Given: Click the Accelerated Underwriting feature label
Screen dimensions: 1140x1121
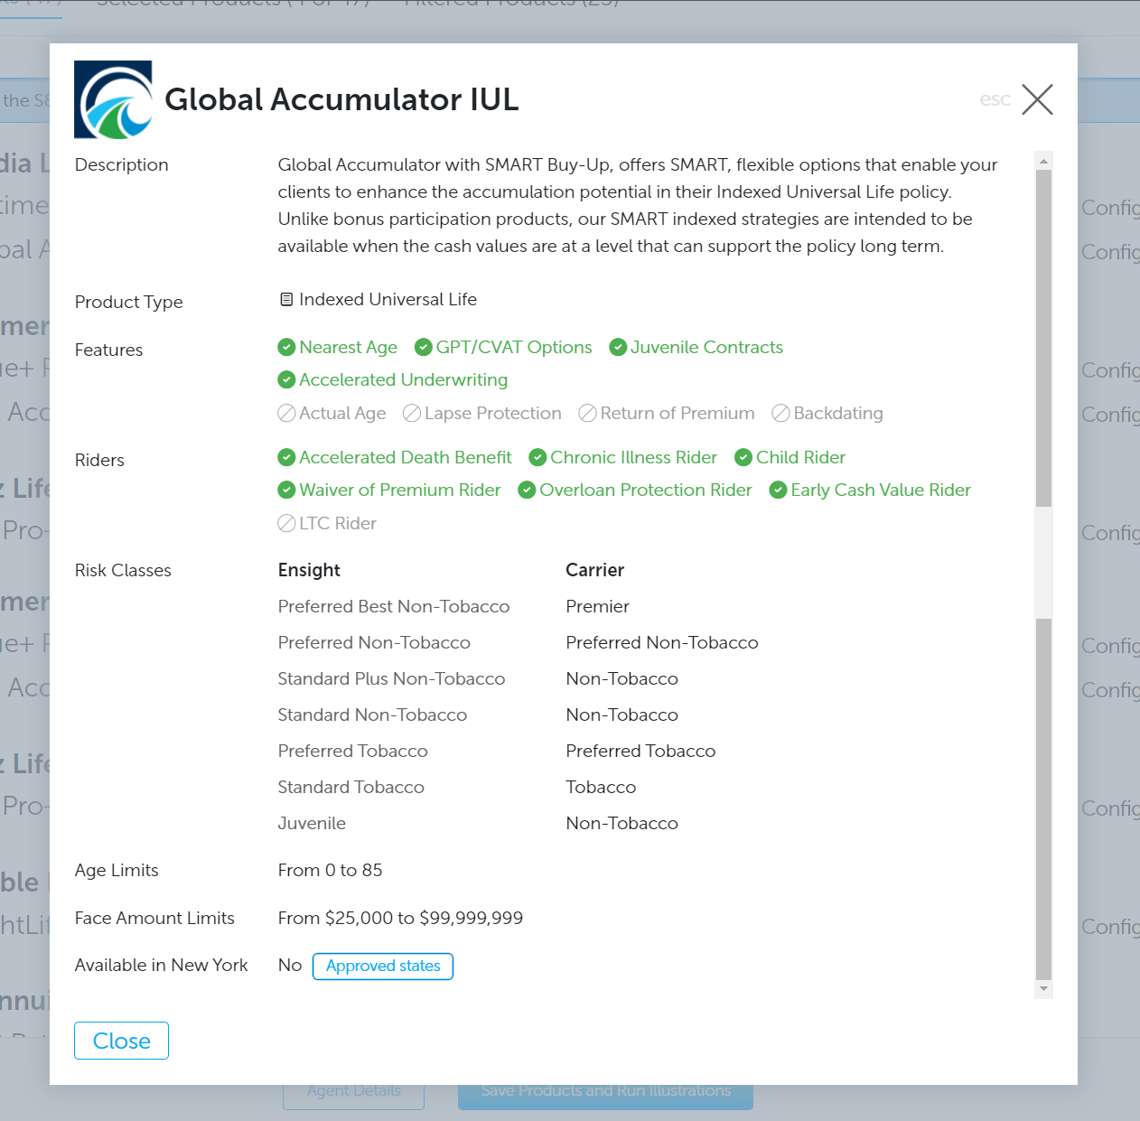Looking at the screenshot, I should (404, 379).
